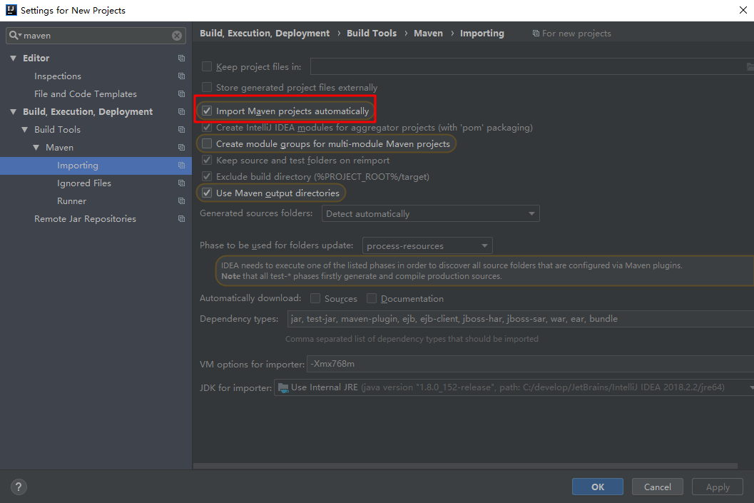Click the icon beside Importing row
Screen dimensions: 754x503
click(x=181, y=166)
